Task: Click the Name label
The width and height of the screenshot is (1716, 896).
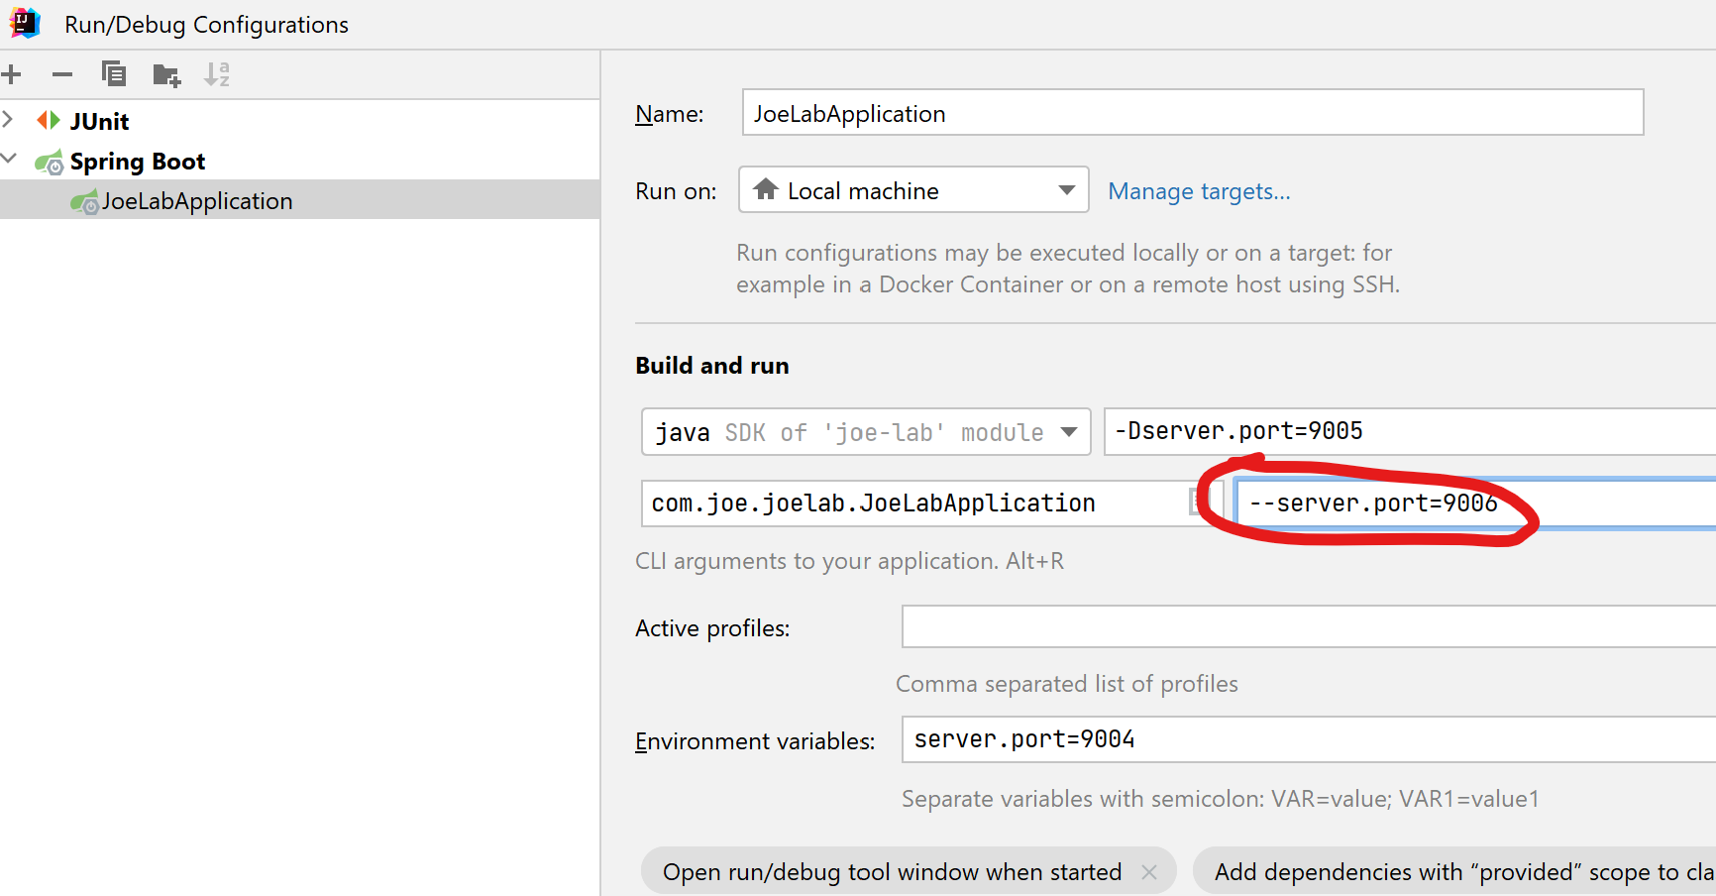Action: tap(670, 114)
